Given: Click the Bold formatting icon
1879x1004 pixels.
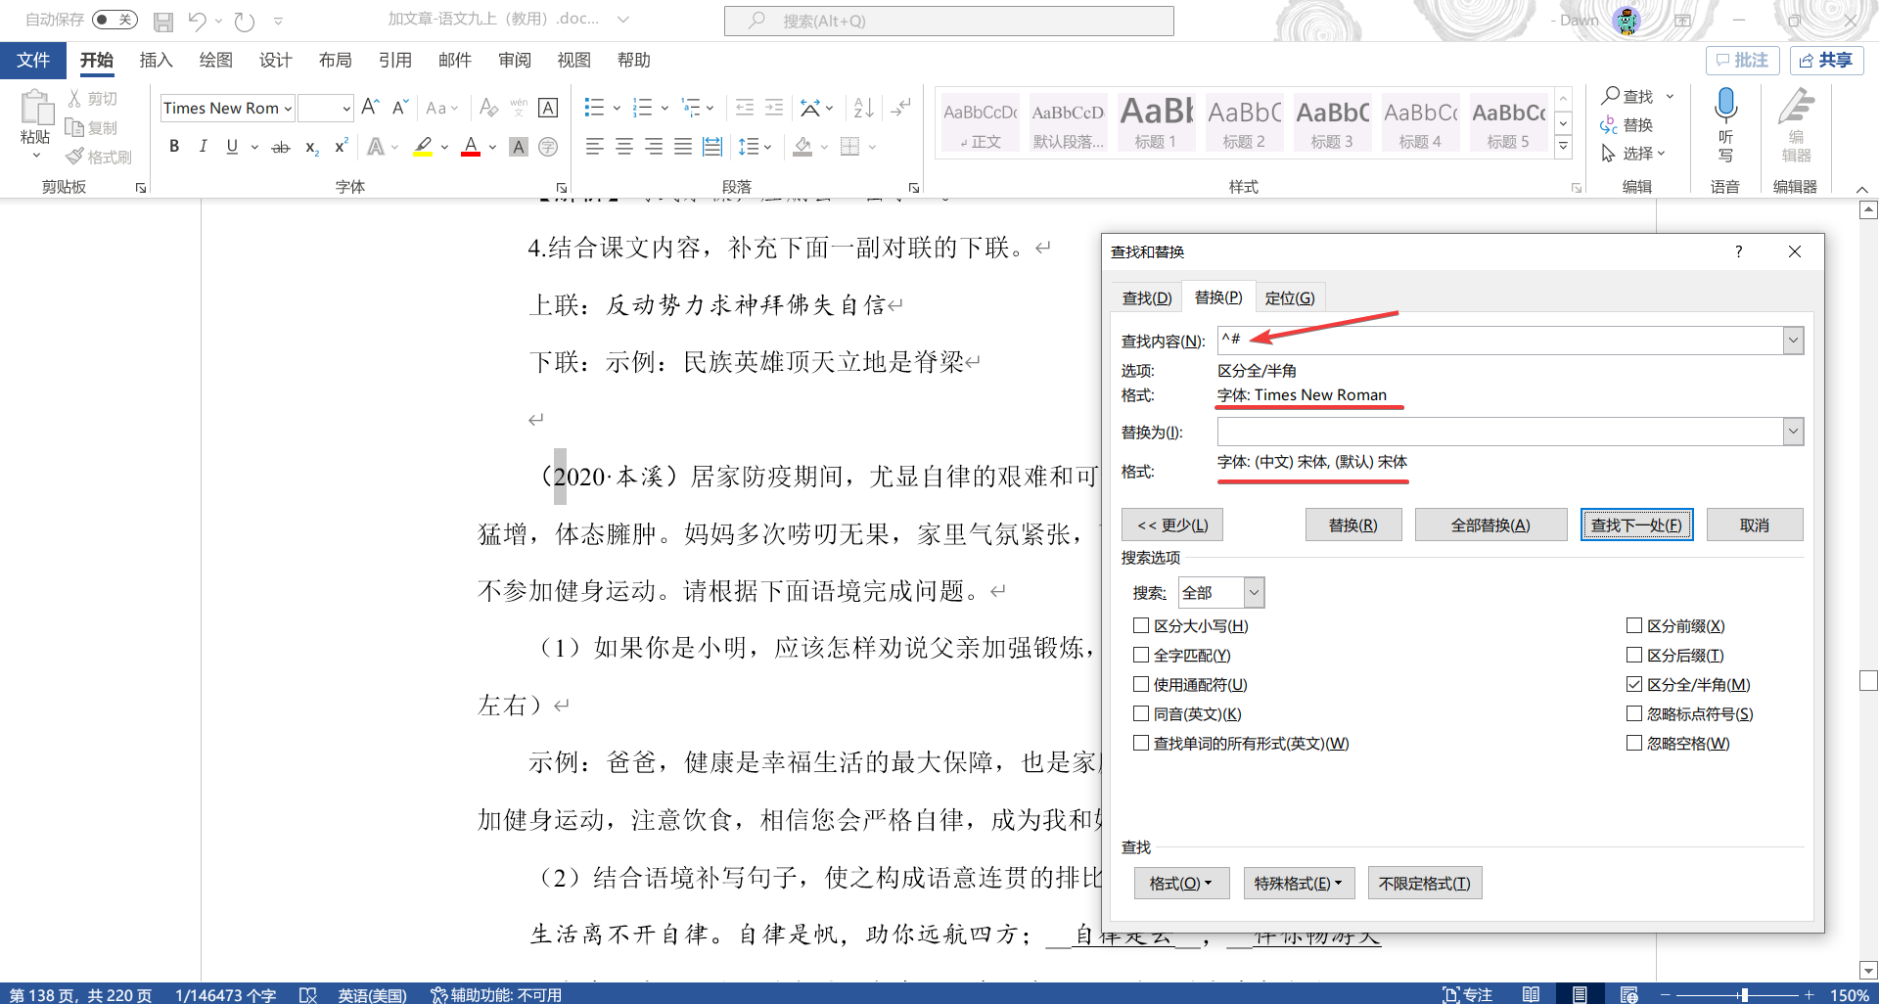Looking at the screenshot, I should (x=174, y=147).
